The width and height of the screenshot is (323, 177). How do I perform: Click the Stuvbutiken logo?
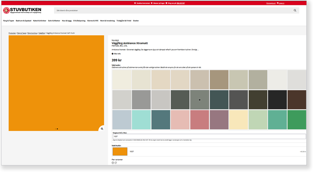pyautogui.click(x=22, y=10)
